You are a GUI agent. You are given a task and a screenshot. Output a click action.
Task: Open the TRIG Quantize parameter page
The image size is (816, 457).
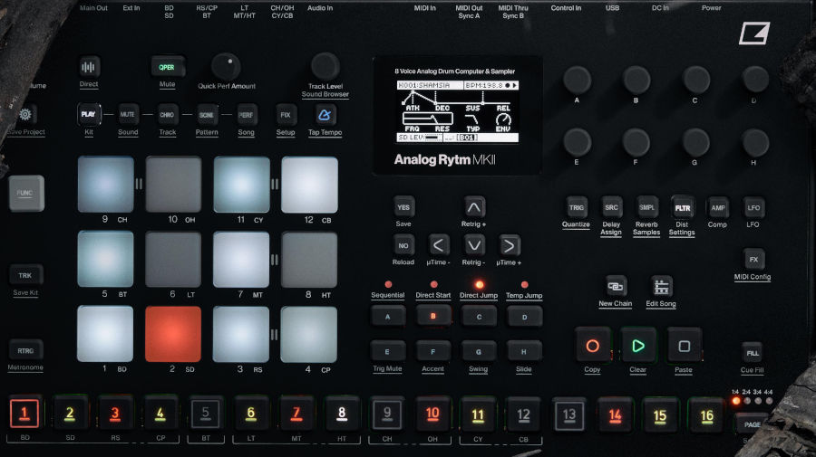pyautogui.click(x=576, y=207)
